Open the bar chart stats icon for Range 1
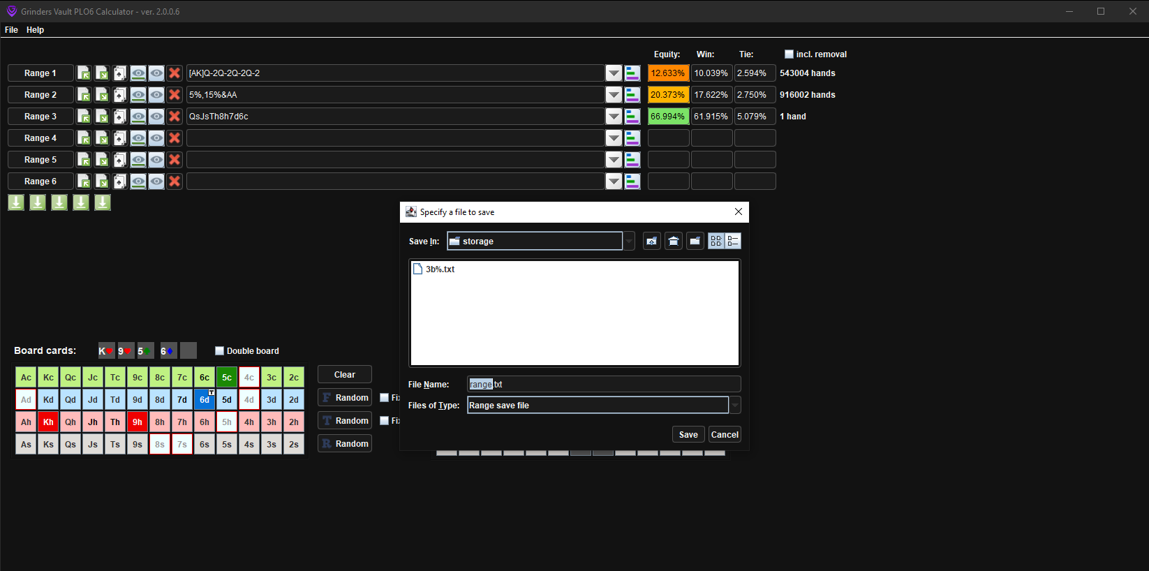Viewport: 1149px width, 571px height. 632,73
